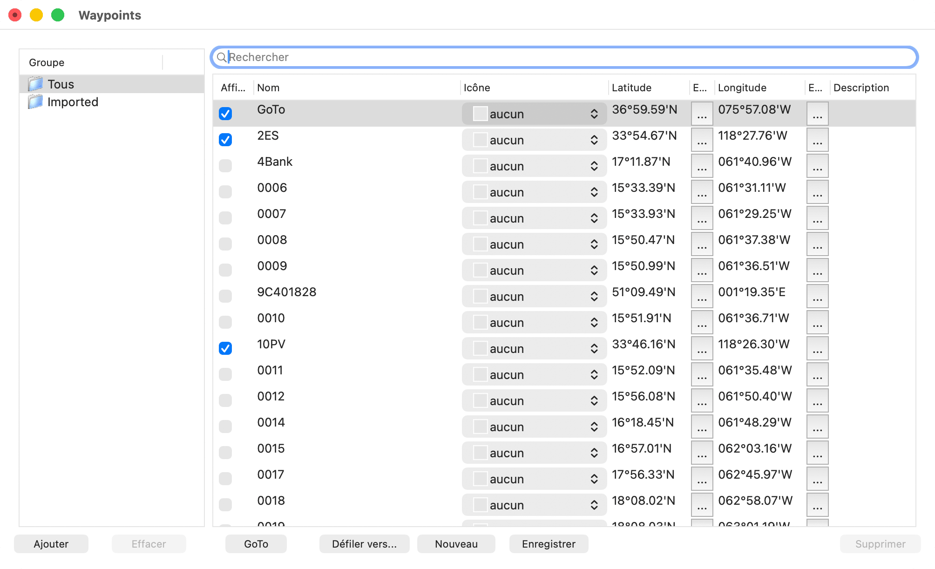The image size is (935, 569).
Task: Open longitude editor for 2ES waypoint
Action: 818,140
